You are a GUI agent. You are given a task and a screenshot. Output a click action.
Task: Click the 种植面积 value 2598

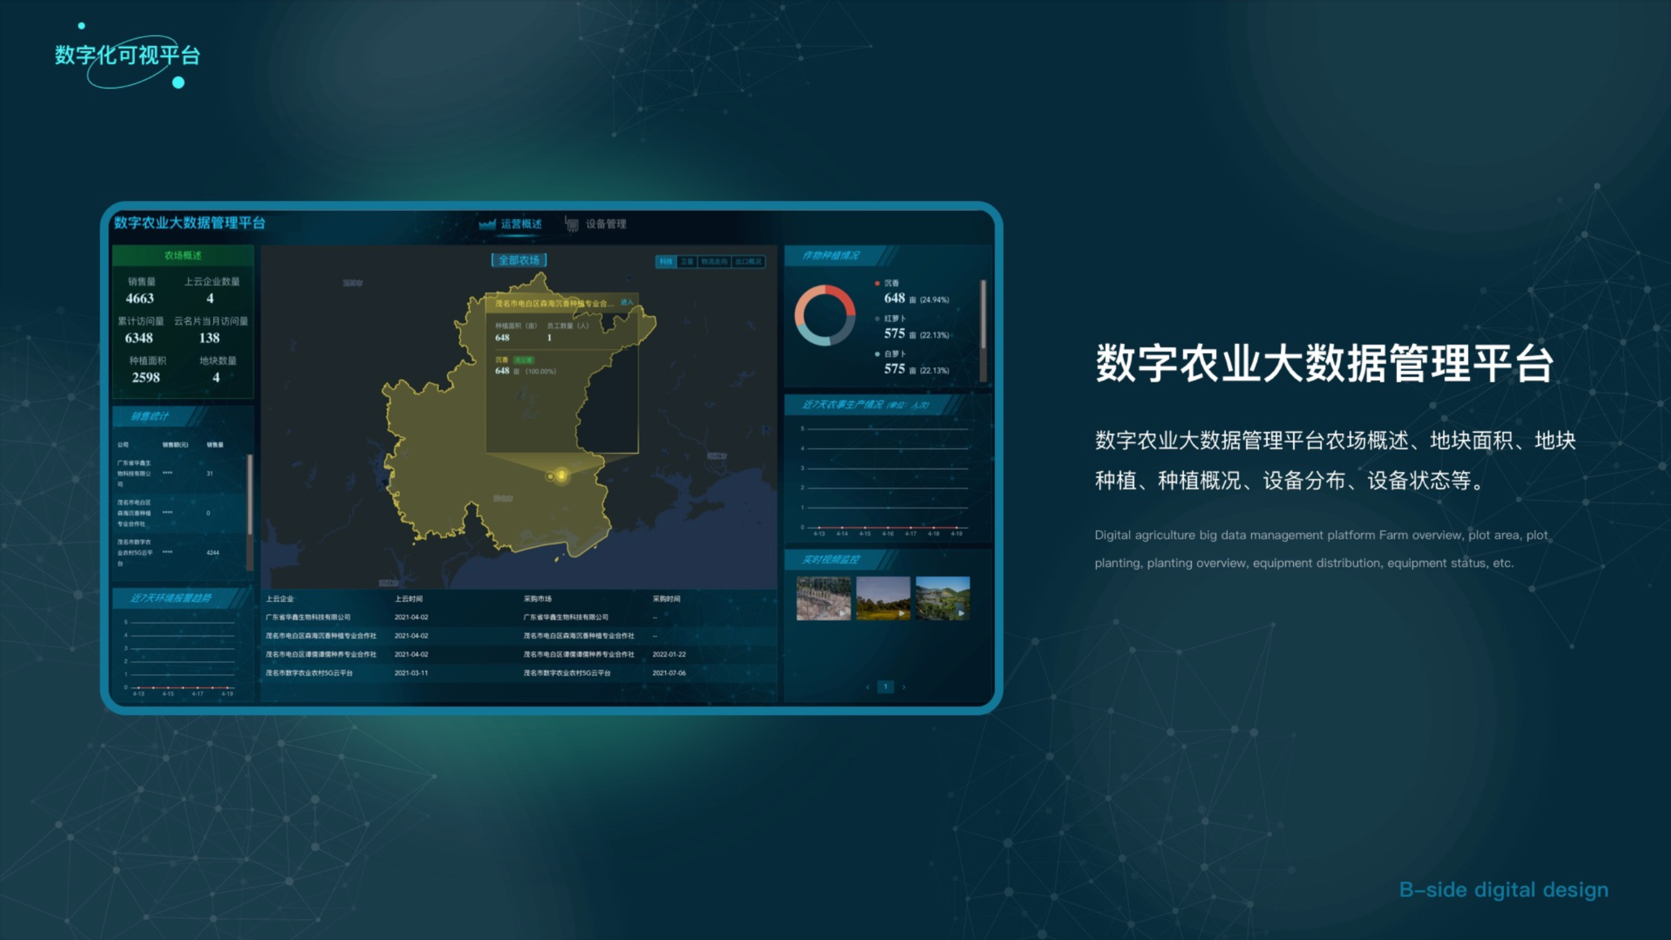click(146, 377)
